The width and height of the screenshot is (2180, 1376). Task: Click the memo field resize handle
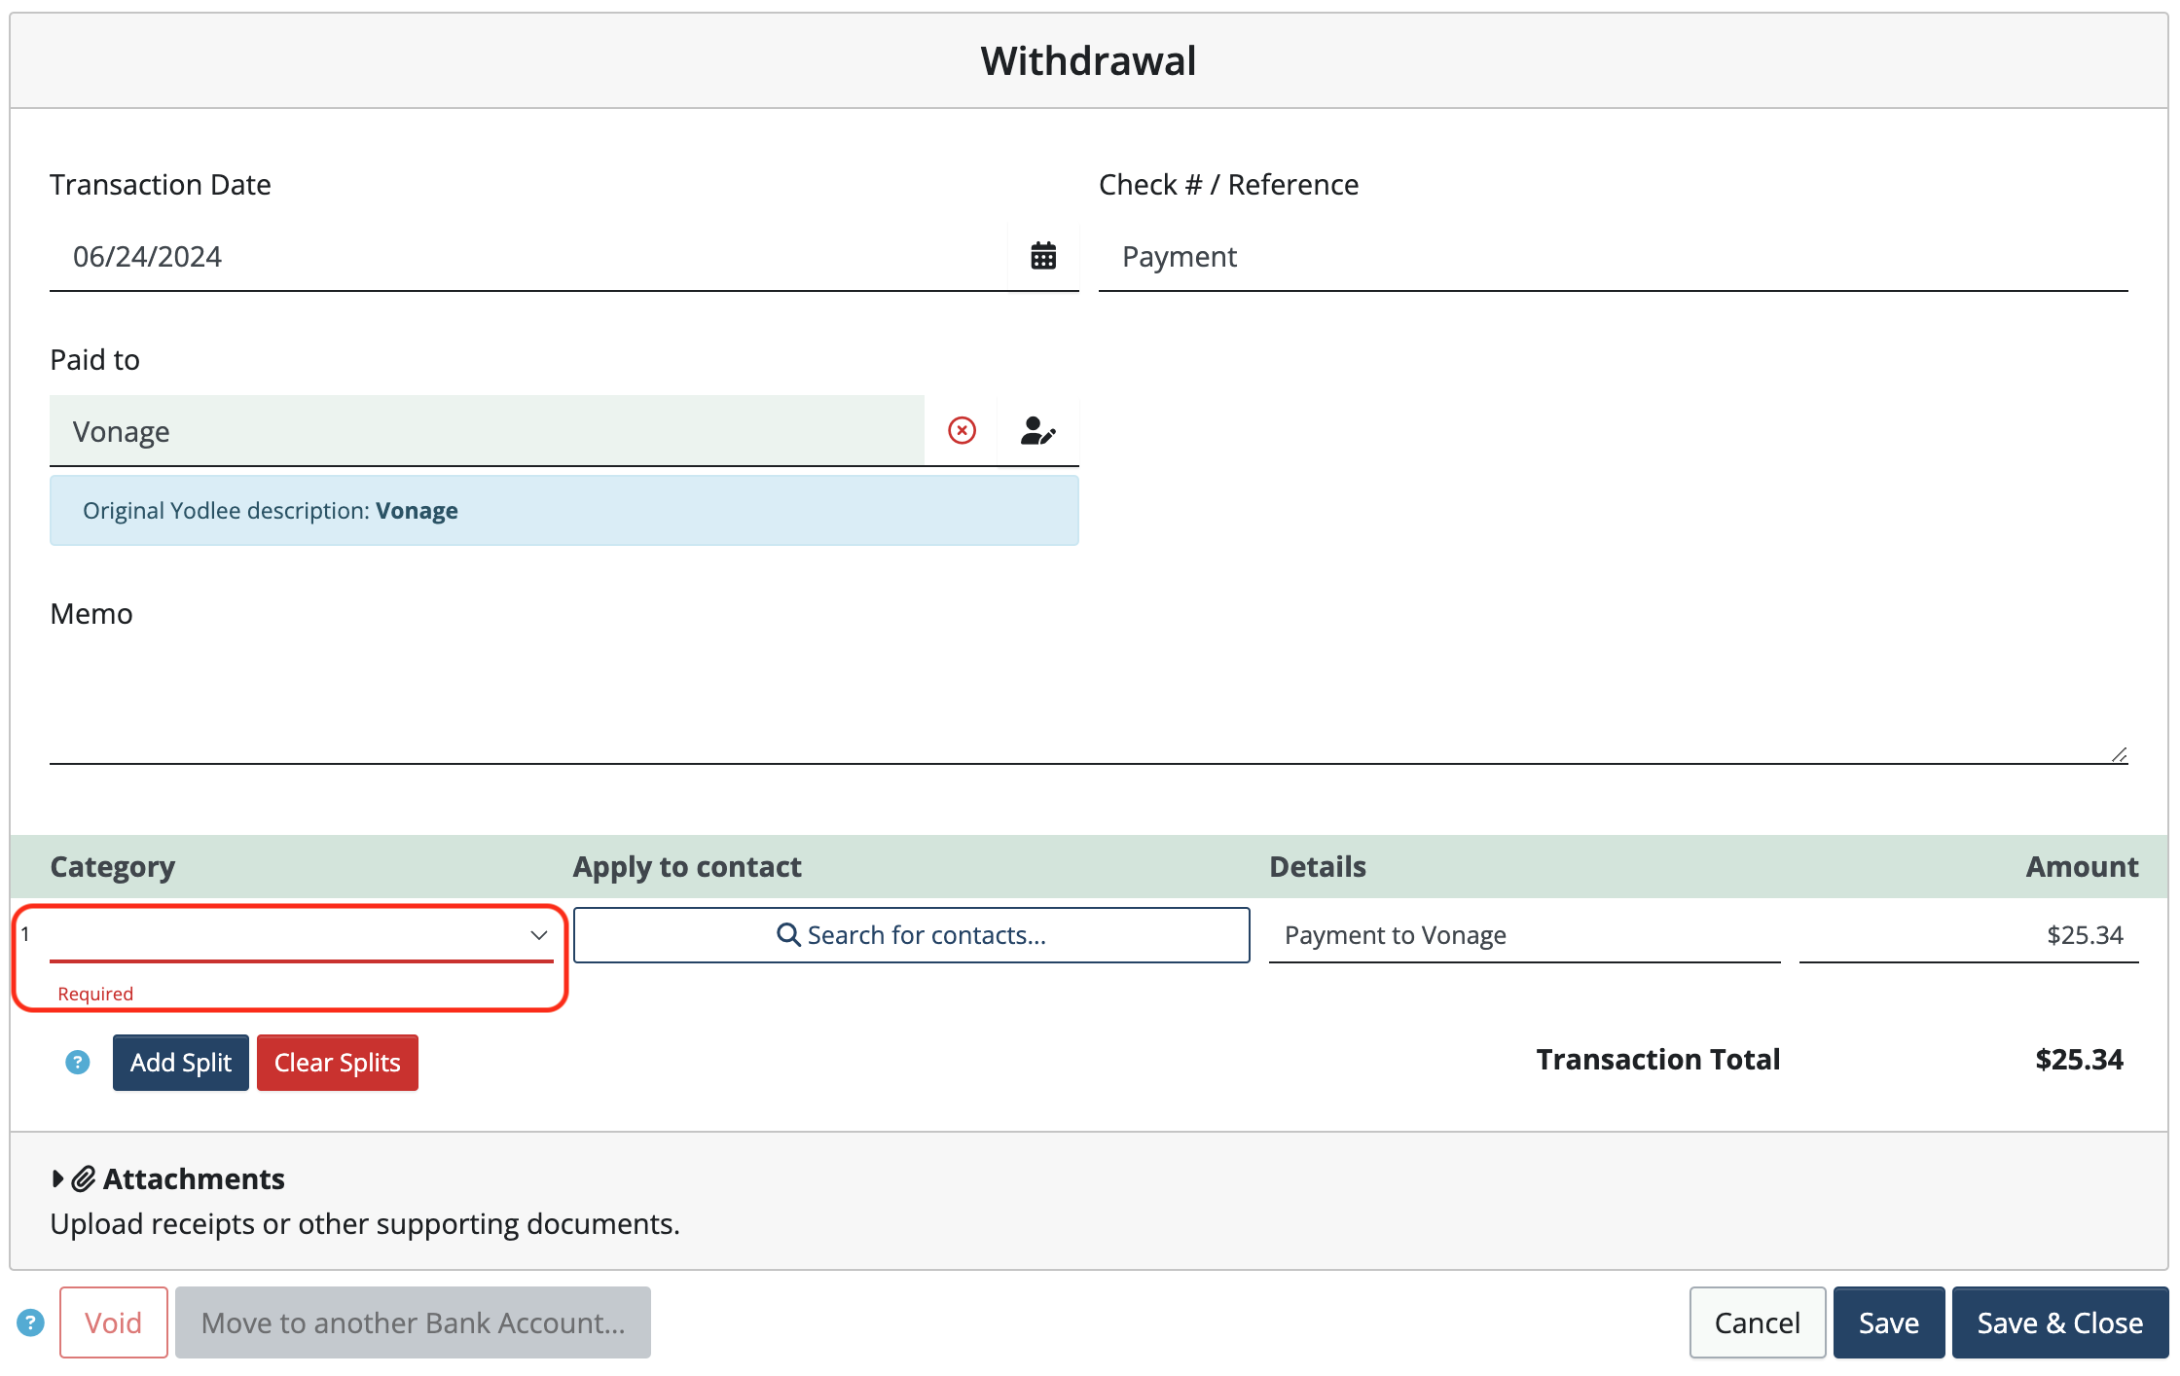pyautogui.click(x=2120, y=752)
